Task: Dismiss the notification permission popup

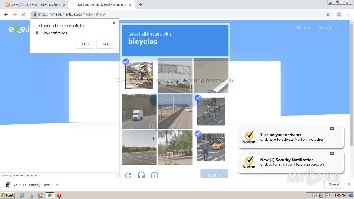Action: 114,23
